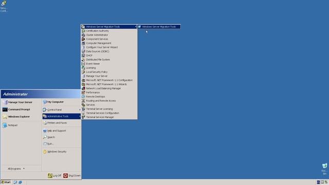Select Security Configuration desktop shortcut
329x185 pixels.
pyautogui.click(x=4, y=6)
